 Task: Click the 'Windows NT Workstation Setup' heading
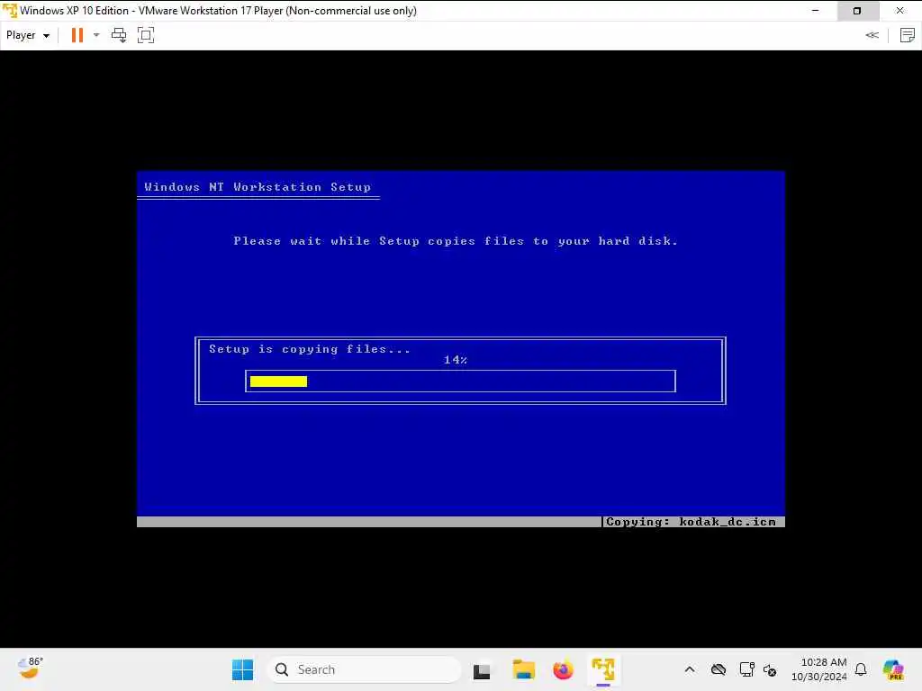[258, 187]
